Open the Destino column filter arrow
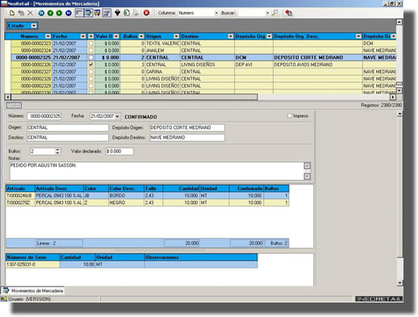 [231, 36]
